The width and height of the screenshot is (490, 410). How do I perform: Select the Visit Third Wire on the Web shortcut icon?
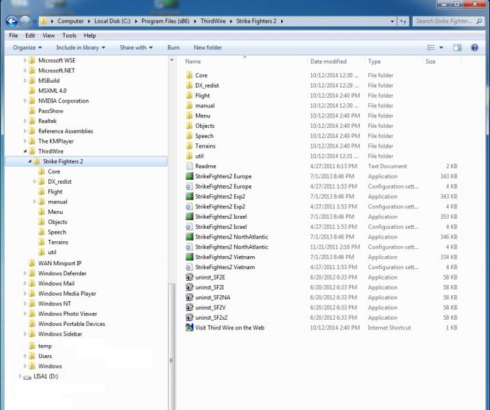point(189,328)
